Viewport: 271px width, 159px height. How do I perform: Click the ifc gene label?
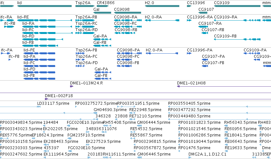2,3
